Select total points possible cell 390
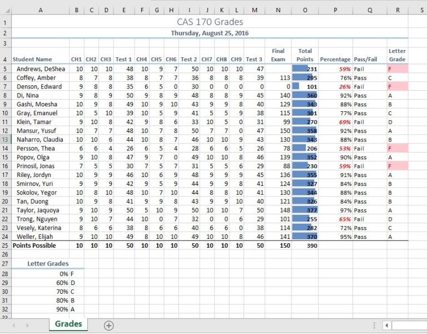427x334 pixels. (x=305, y=245)
